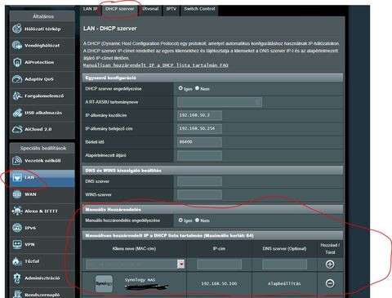This screenshot has width=392, height=298.
Task: Click the Synology NAS device thumbnail
Action: coord(104,283)
